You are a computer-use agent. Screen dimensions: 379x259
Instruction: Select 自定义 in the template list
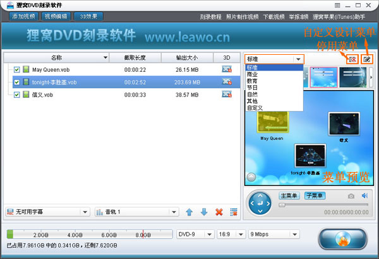pos(274,108)
